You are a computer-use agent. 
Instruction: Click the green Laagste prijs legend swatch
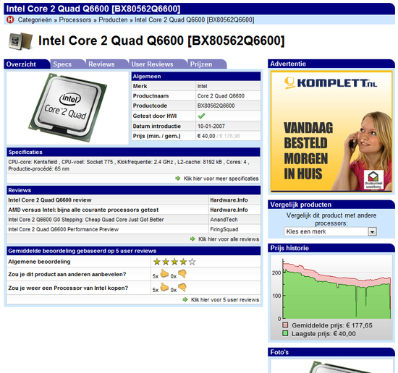[x=285, y=333]
